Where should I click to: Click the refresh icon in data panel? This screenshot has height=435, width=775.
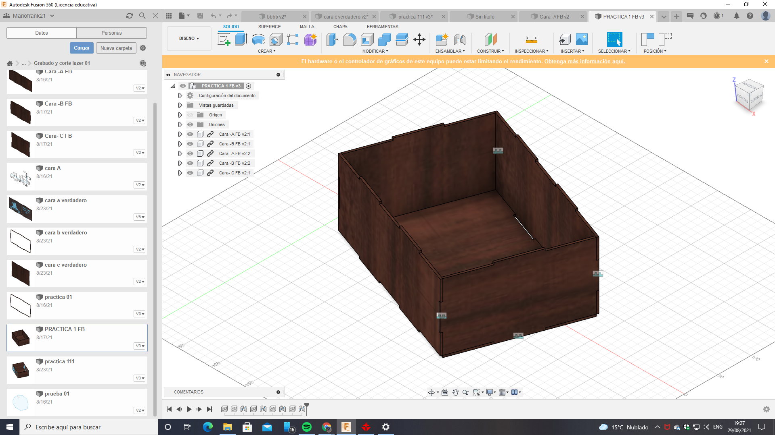129,16
